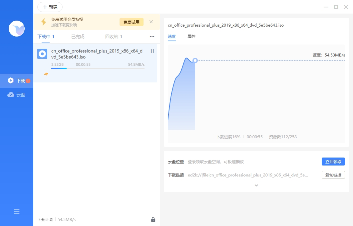This screenshot has width=353, height=226.
Task: Click the lock icon next to 下载计划
Action: coord(153,219)
